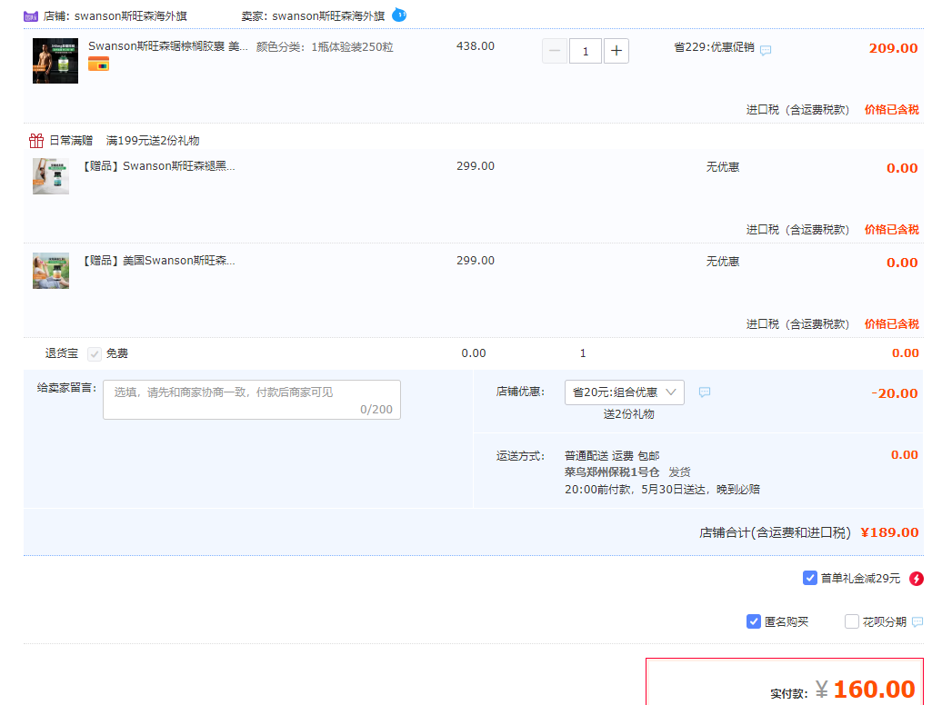Screen dimensions: 942x705
Task: Open Swanson斯旺森锯棕榈胶囊 product title link
Action: 168,46
